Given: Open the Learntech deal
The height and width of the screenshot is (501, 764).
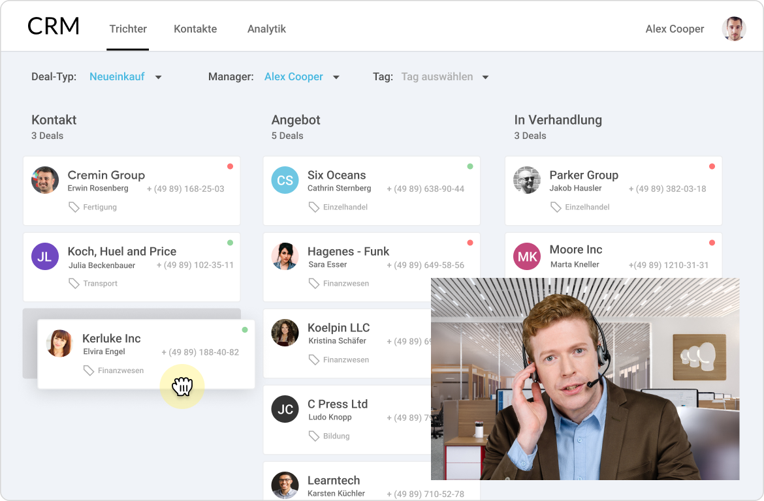Looking at the screenshot, I should 372,481.
